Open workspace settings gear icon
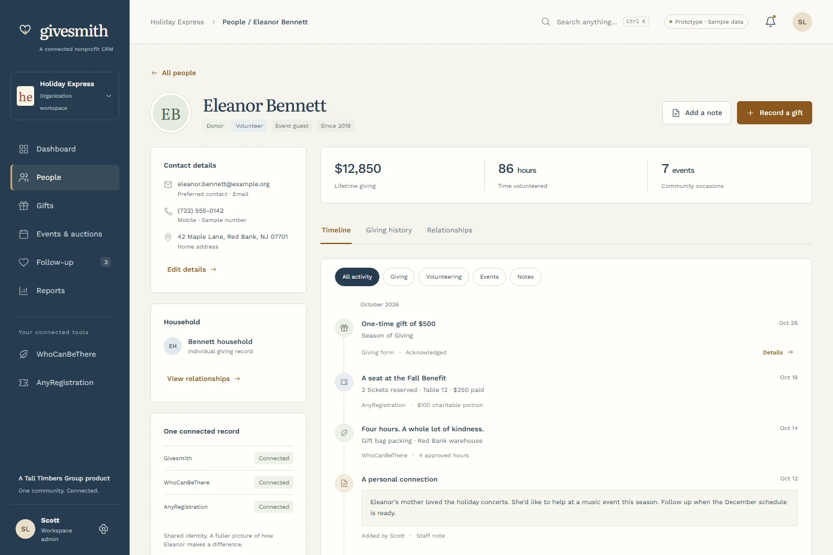833x555 pixels. pyautogui.click(x=104, y=529)
